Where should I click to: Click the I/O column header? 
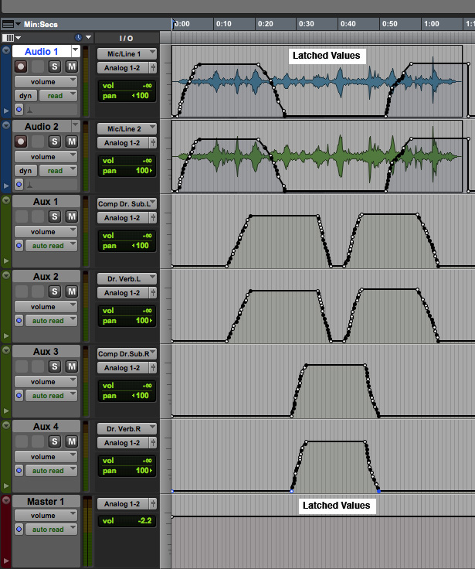(126, 38)
